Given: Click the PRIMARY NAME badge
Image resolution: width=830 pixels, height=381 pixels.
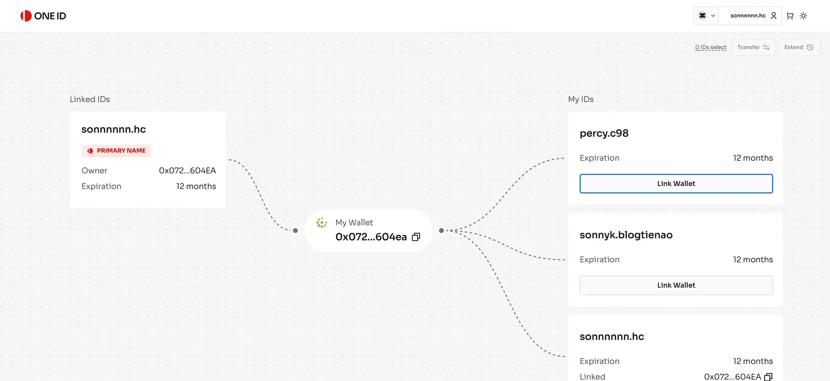Looking at the screenshot, I should (116, 150).
